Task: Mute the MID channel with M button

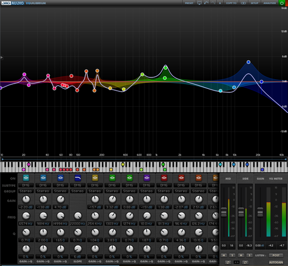Action: point(224,255)
